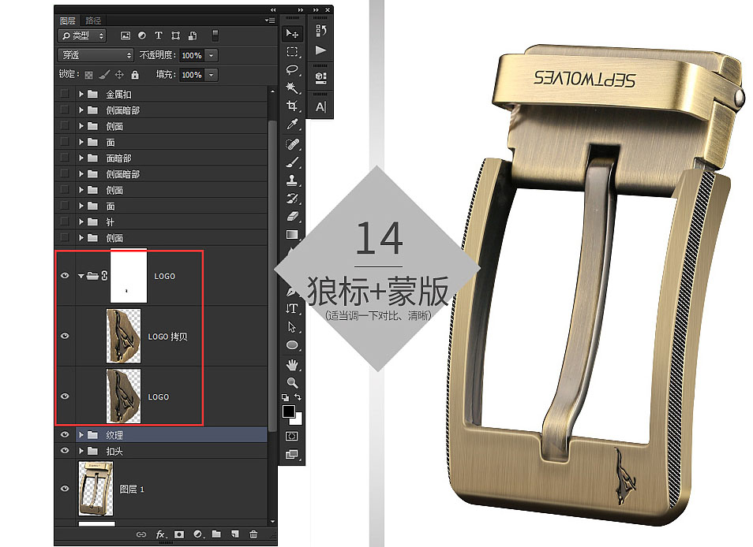The height and width of the screenshot is (547, 753).
Task: Open the 类型 filter type dropdown
Action: [81, 35]
